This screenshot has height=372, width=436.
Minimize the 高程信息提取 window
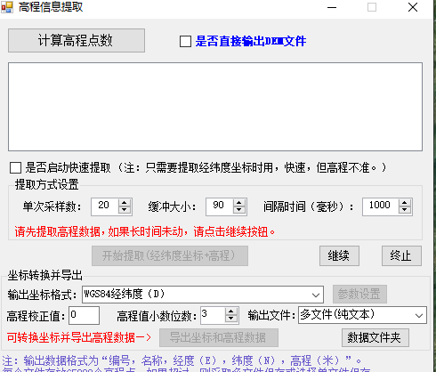tap(332, 7)
